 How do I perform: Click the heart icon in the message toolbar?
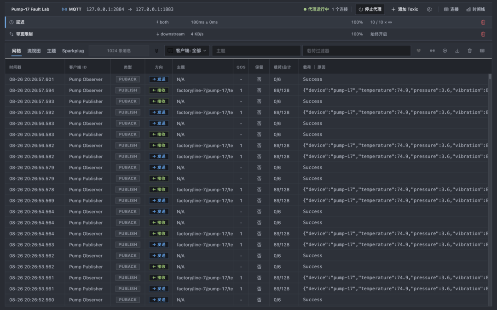419,51
